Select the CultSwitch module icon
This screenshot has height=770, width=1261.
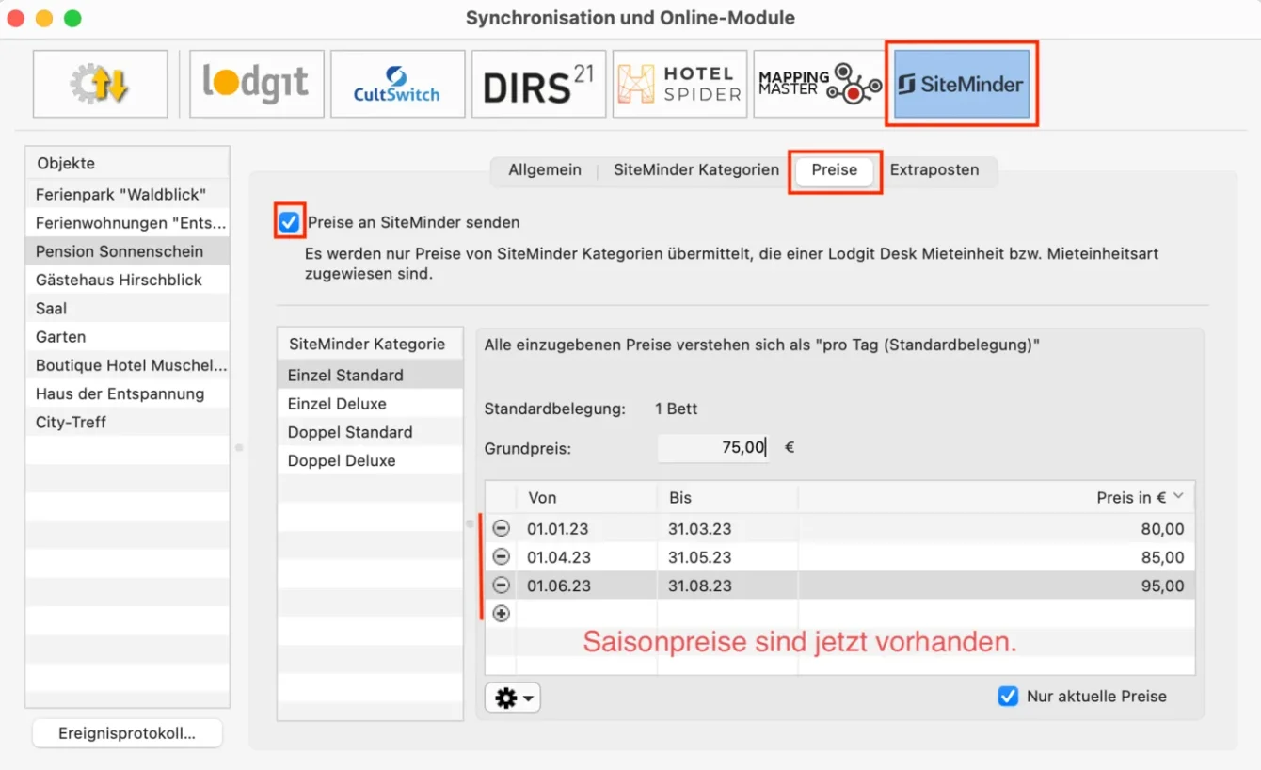click(x=397, y=84)
